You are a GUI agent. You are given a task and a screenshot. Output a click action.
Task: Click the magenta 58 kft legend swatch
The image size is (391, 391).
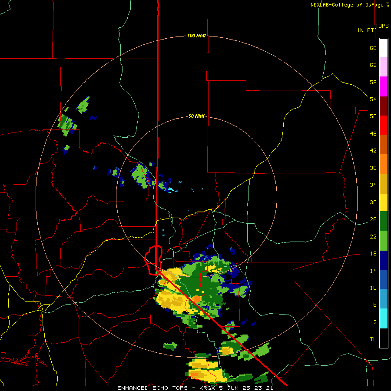(x=384, y=86)
